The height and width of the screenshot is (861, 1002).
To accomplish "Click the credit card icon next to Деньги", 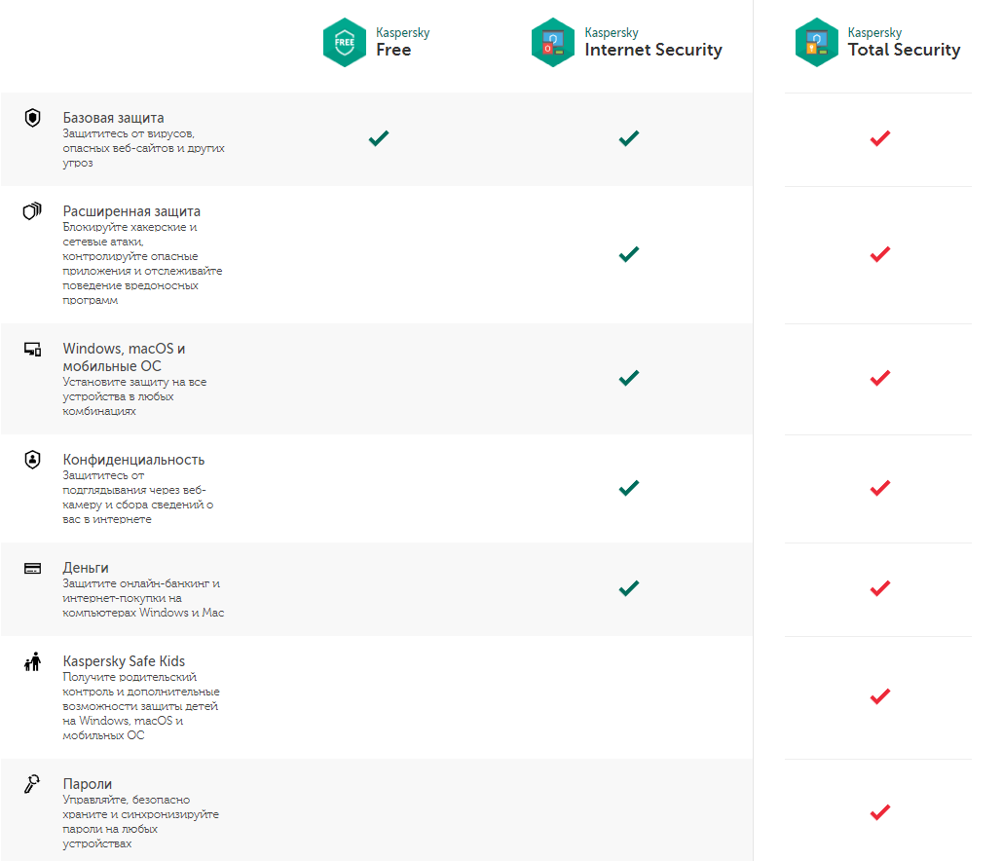I will click(32, 568).
